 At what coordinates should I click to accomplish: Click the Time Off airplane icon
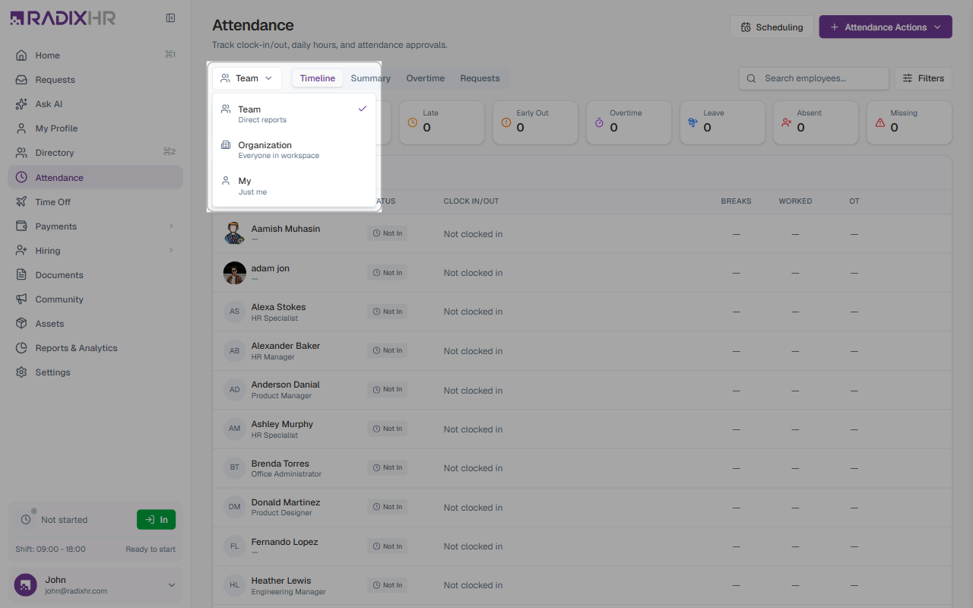click(x=21, y=202)
